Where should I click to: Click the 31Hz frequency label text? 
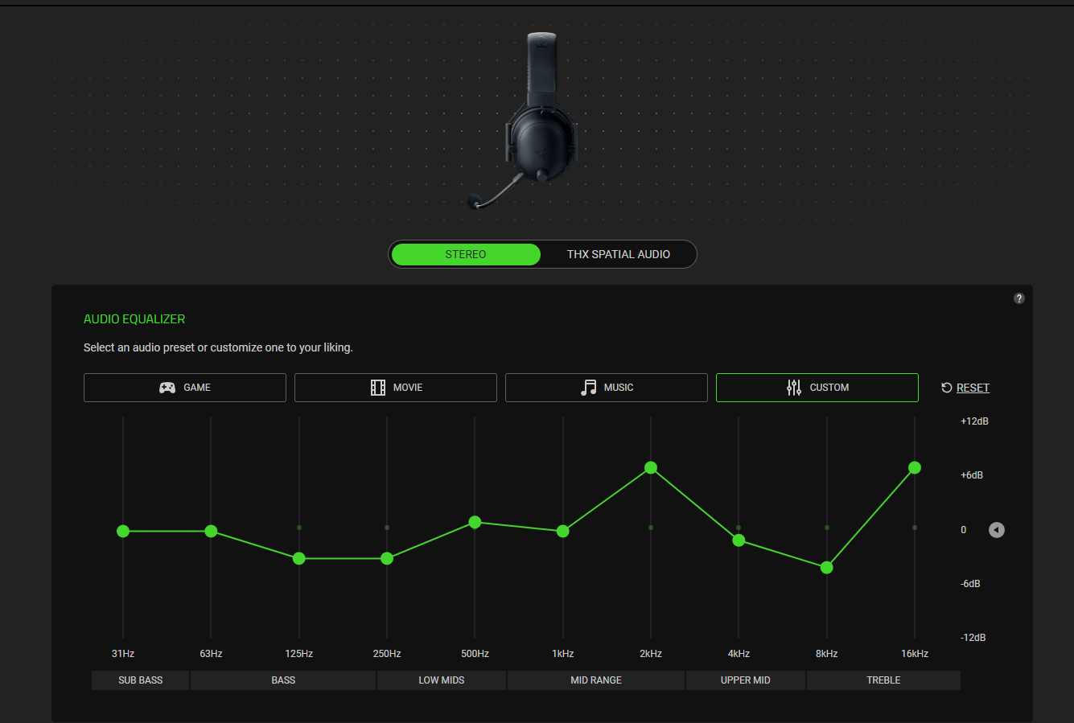tap(123, 654)
